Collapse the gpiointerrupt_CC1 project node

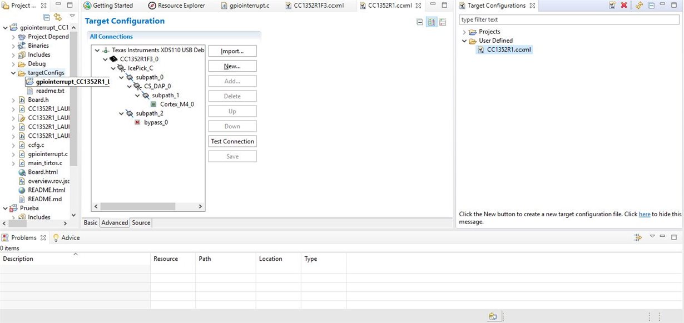6,28
